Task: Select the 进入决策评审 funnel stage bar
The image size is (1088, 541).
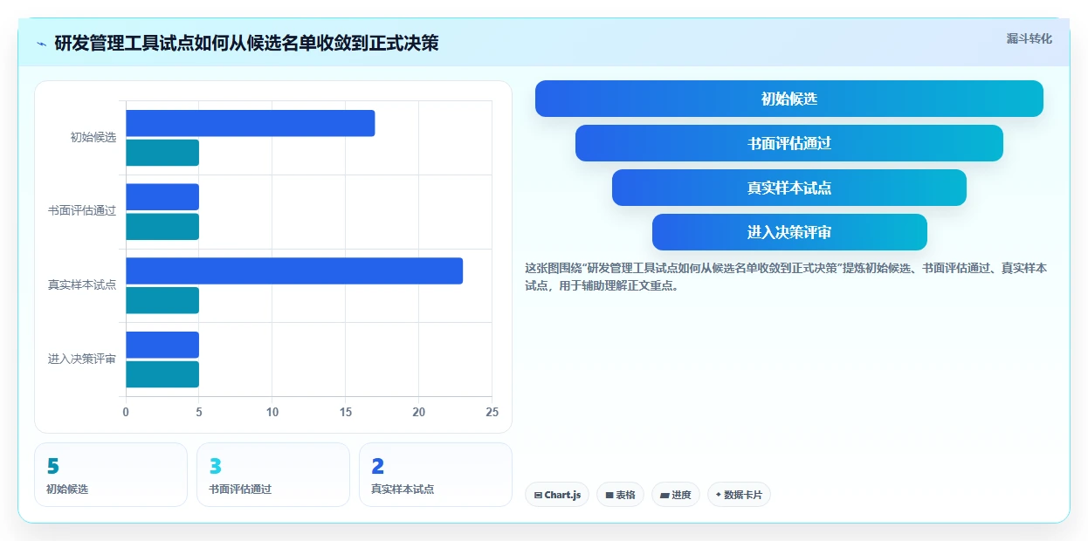Action: pos(788,232)
